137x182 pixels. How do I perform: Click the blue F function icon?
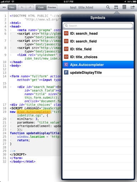pos(66,72)
